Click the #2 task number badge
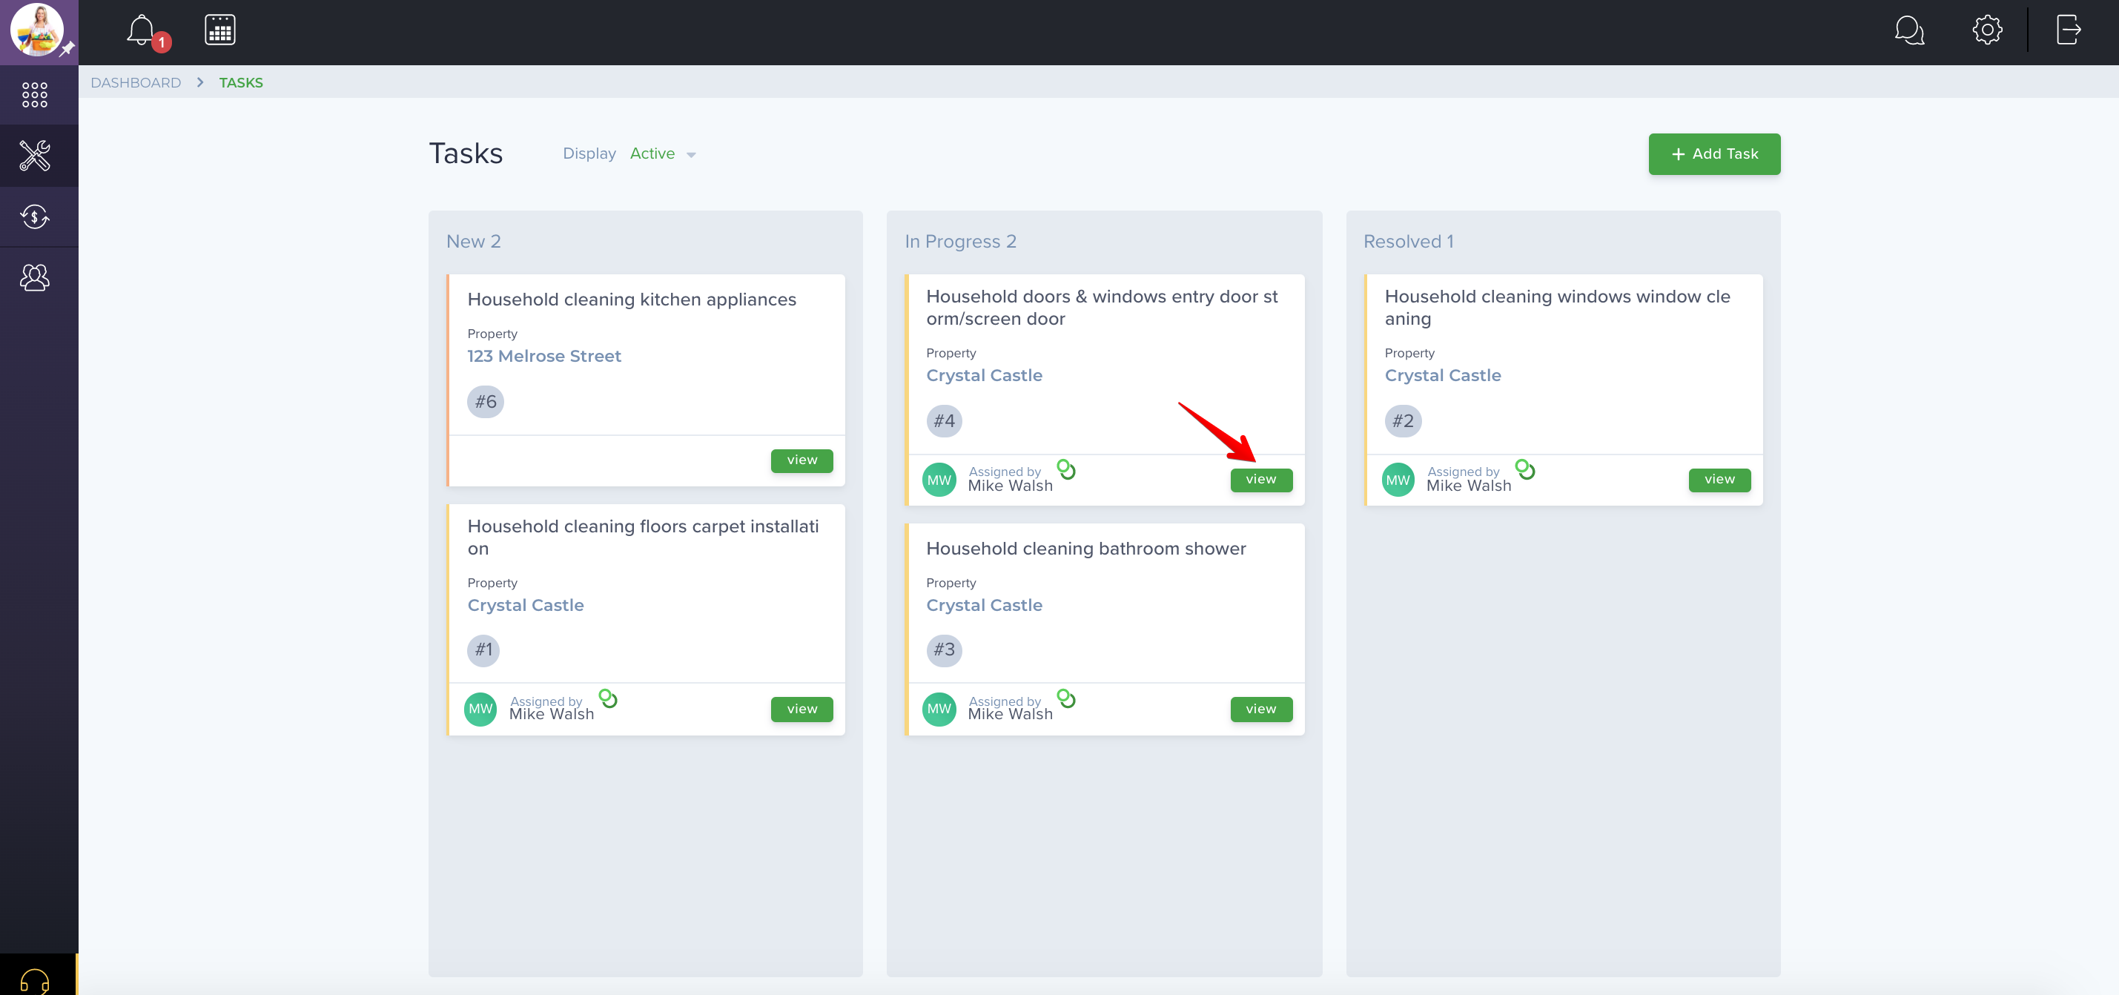2119x995 pixels. 1404,421
